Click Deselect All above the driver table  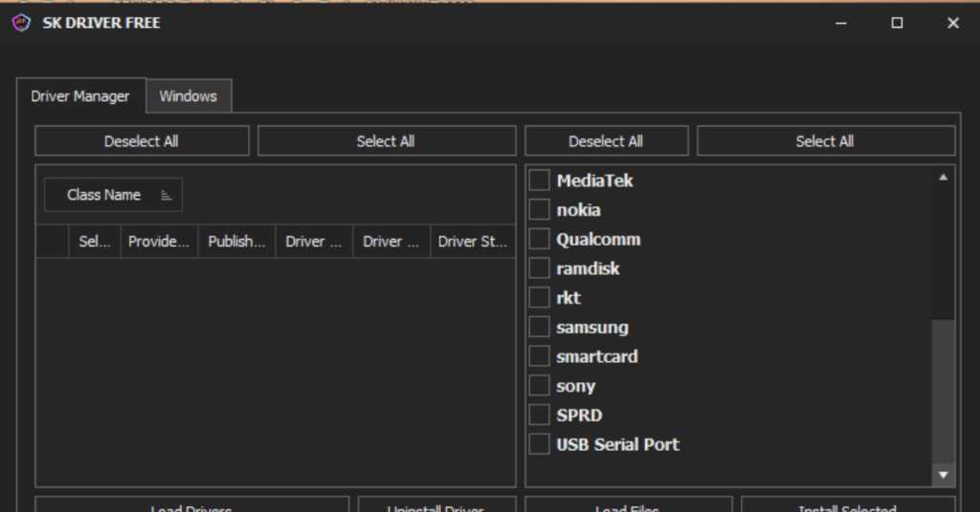[142, 141]
